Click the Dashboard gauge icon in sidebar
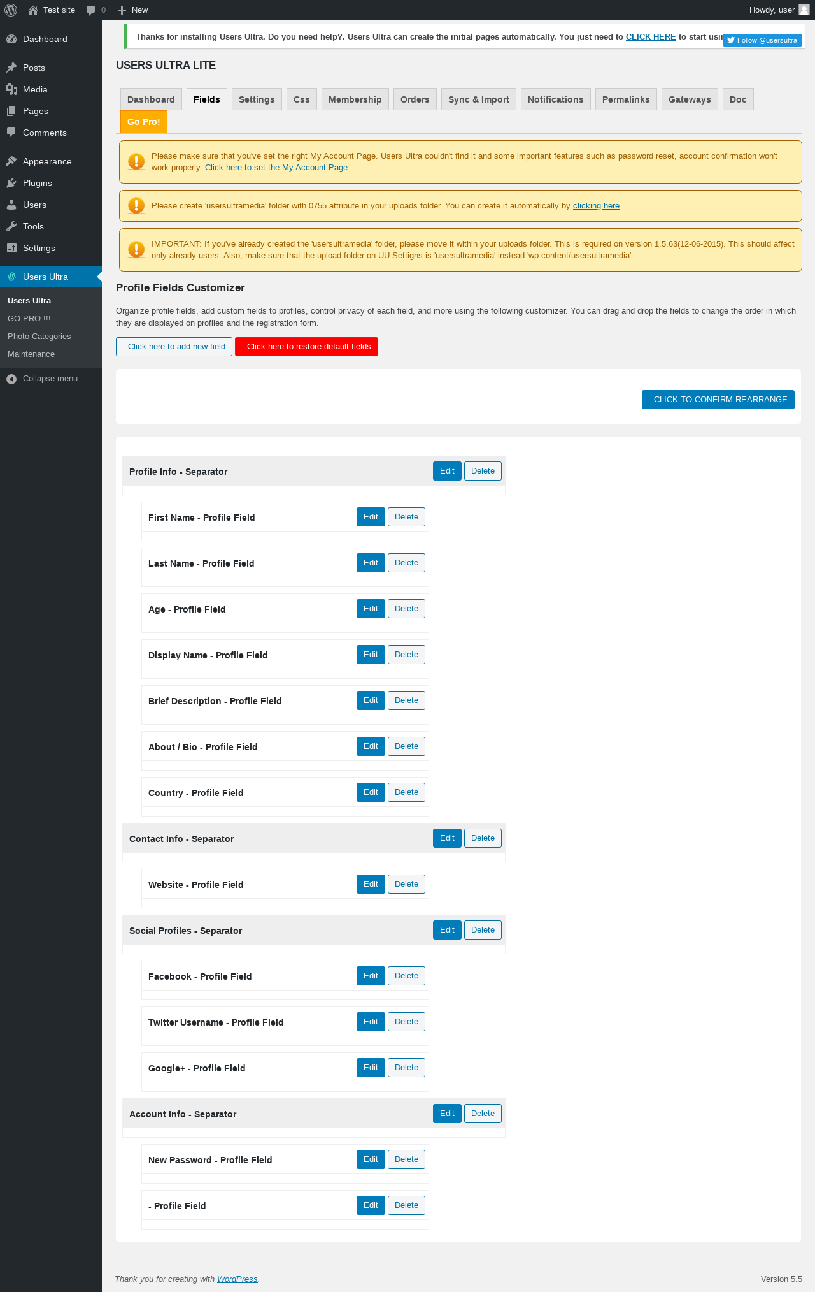This screenshot has height=1292, width=815. 11,39
